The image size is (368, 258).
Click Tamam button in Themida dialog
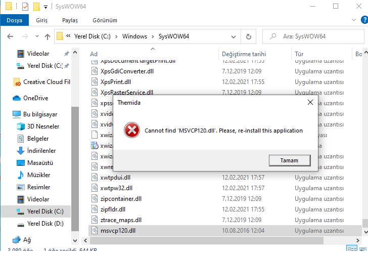point(290,160)
